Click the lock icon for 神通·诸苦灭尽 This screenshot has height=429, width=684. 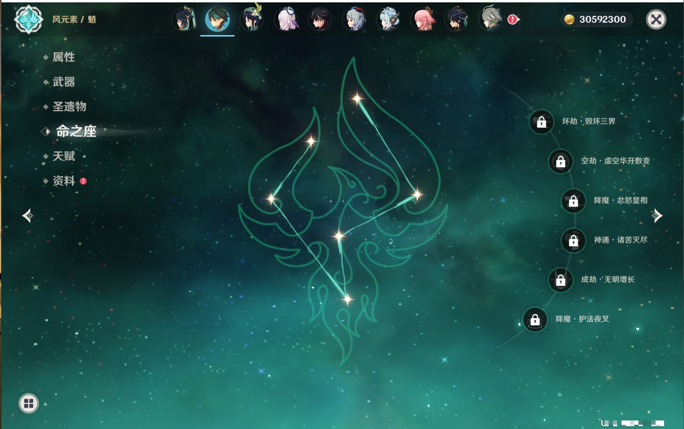(x=573, y=241)
